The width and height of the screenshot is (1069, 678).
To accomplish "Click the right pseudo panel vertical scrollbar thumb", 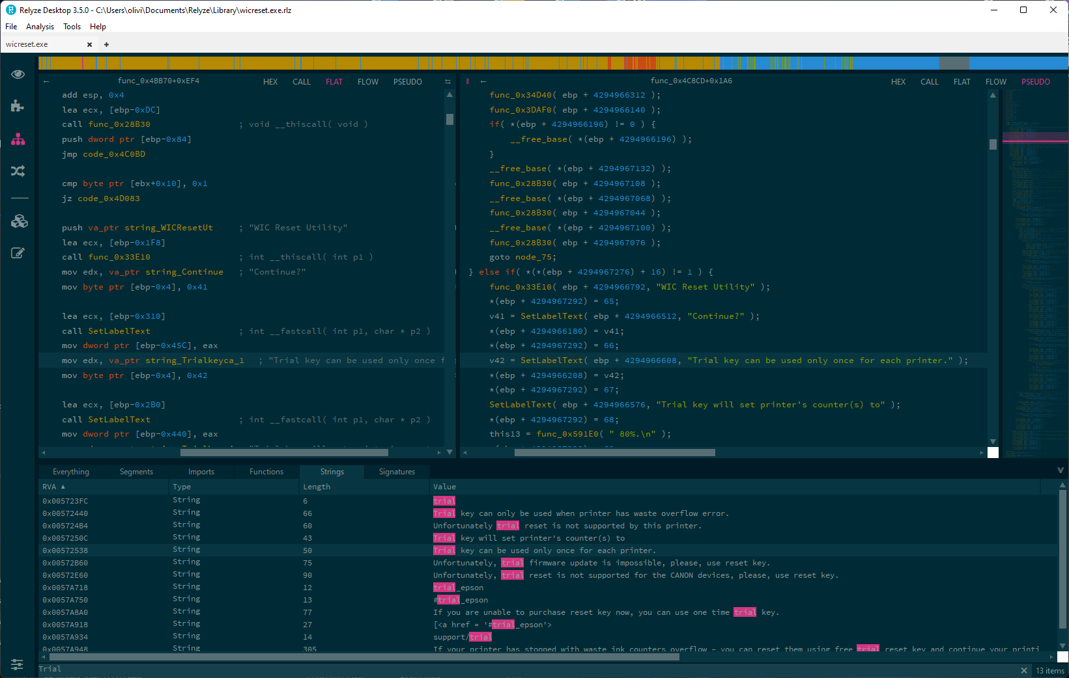I will click(993, 144).
